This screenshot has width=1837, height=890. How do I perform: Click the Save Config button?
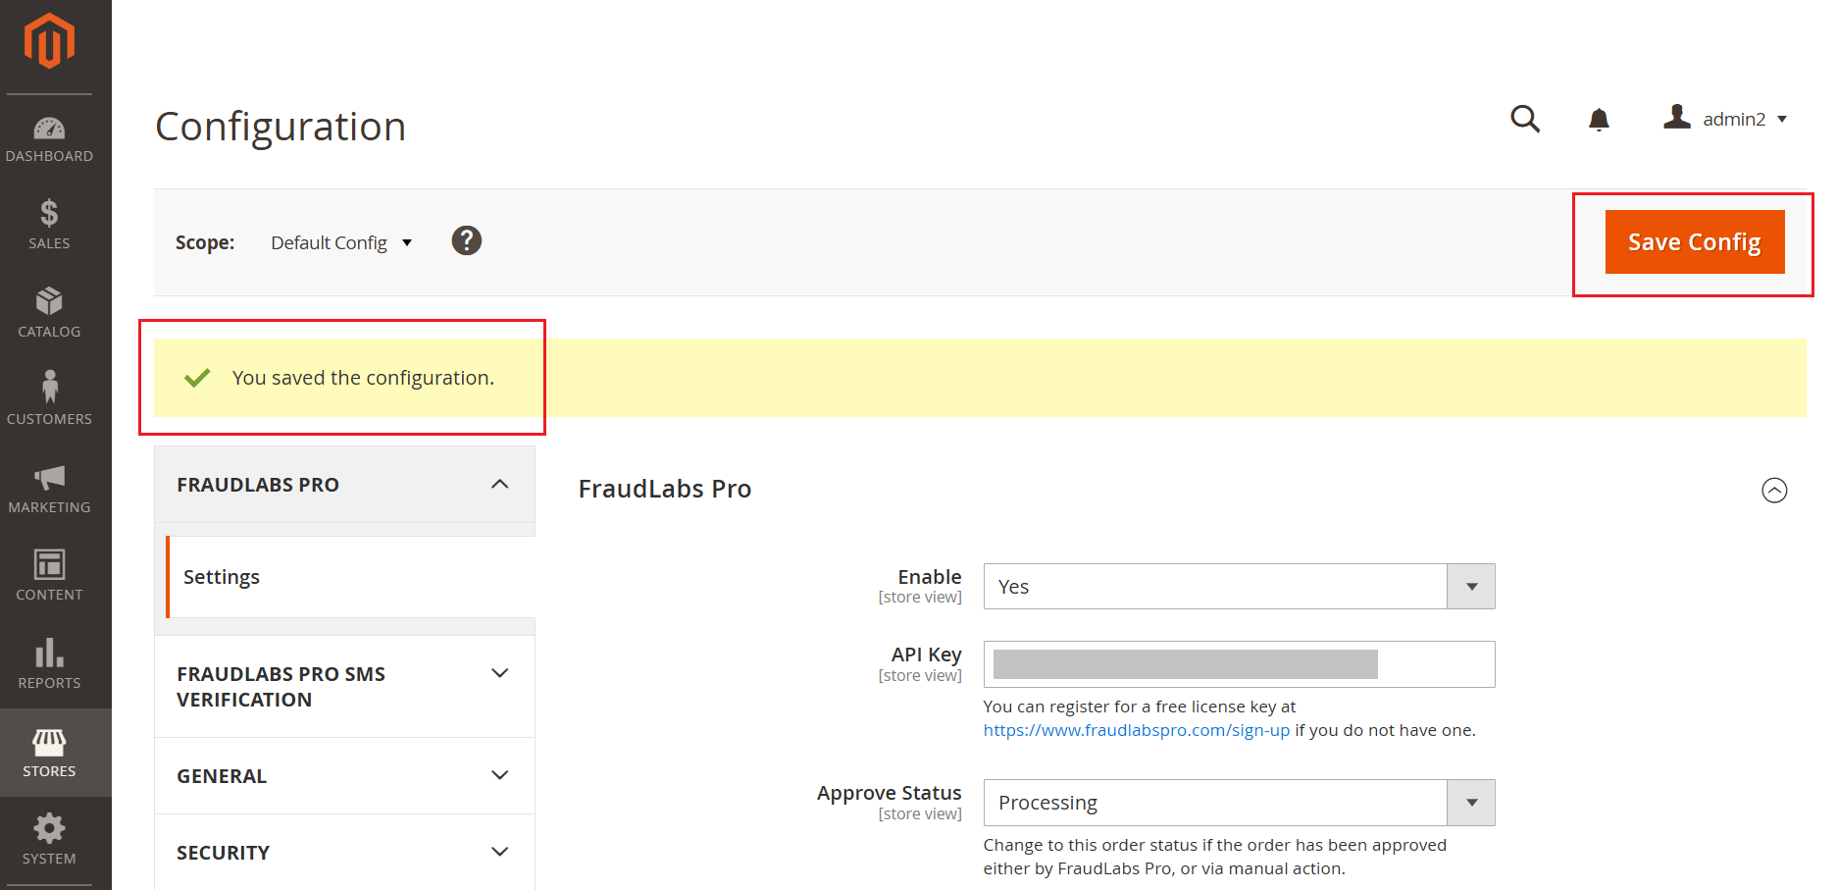coord(1695,241)
